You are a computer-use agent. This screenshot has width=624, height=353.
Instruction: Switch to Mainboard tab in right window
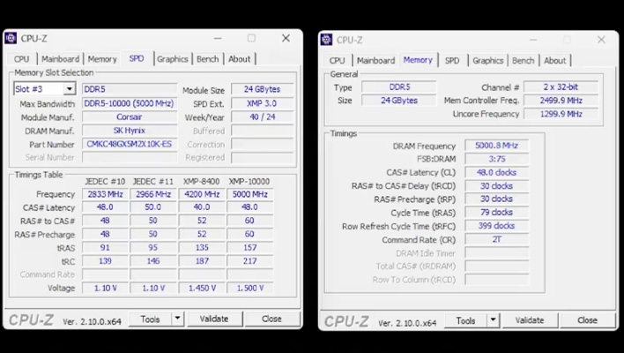[x=375, y=61]
